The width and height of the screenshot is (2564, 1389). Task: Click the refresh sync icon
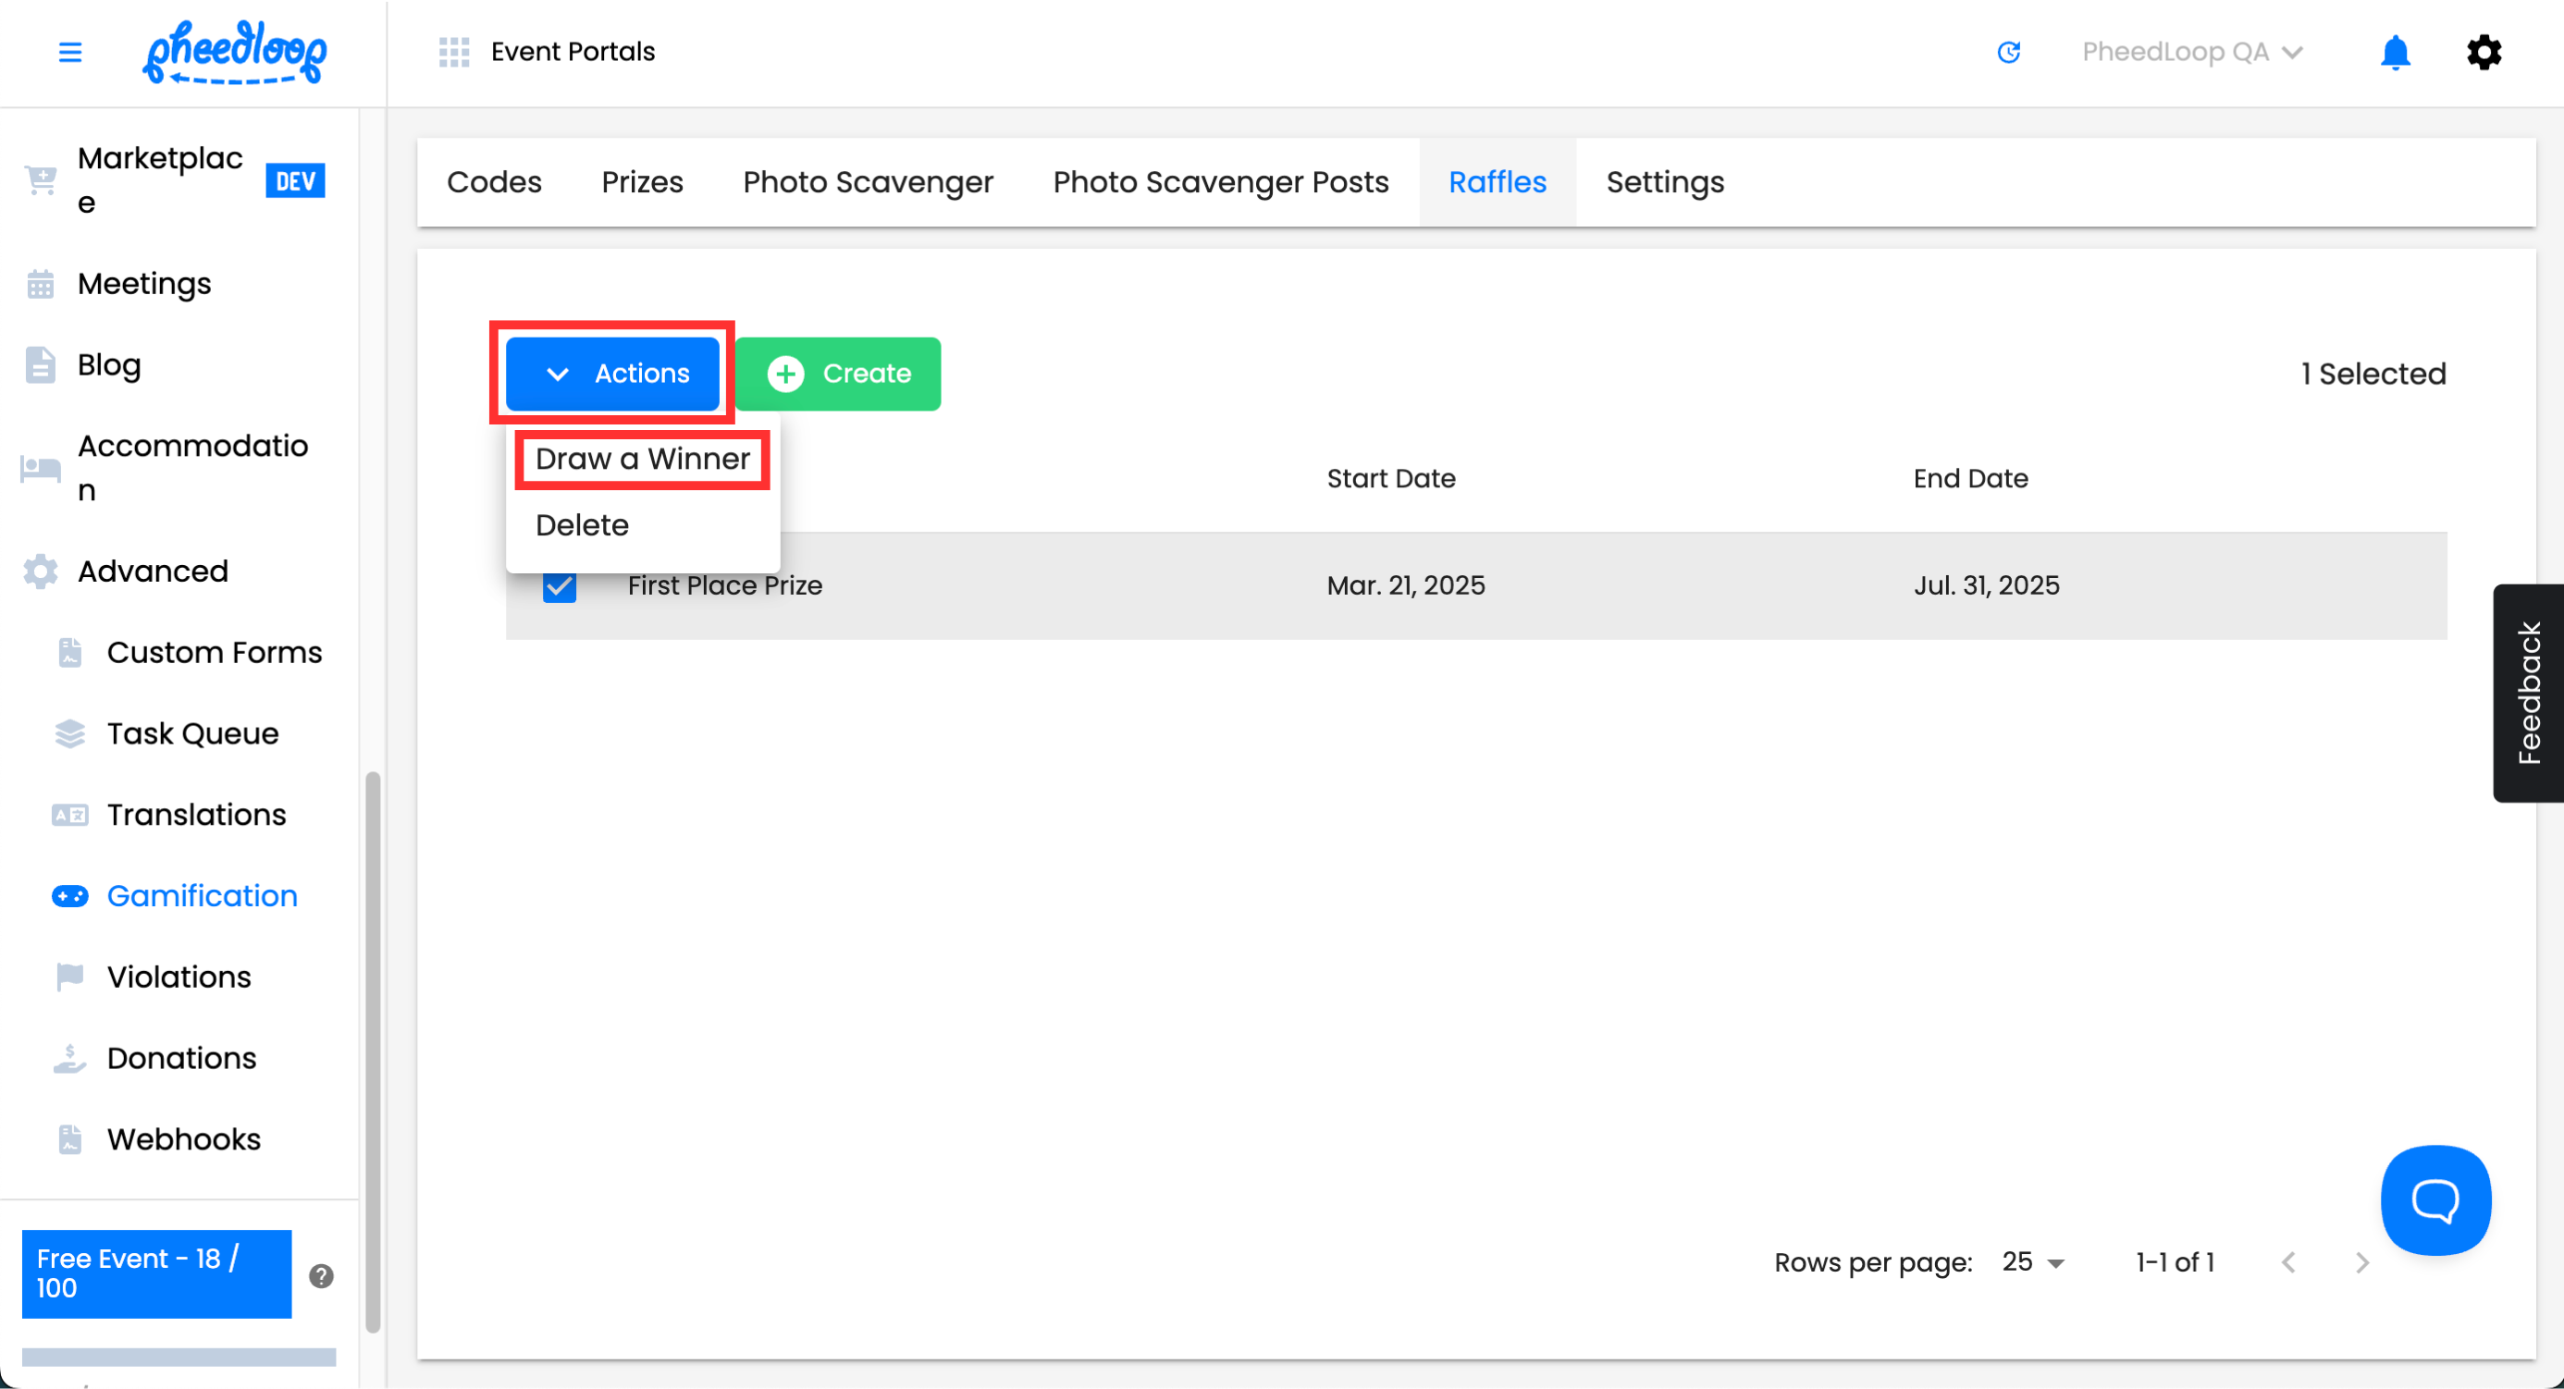pyautogui.click(x=2009, y=52)
